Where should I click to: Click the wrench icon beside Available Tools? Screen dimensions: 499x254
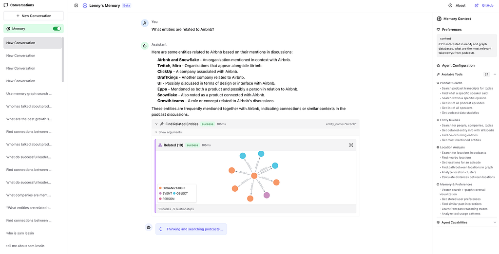[x=439, y=74]
